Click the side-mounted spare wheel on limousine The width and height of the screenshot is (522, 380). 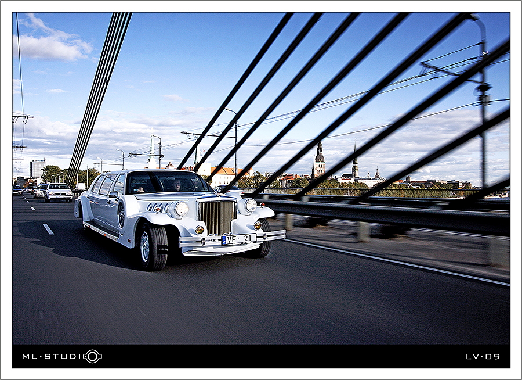click(x=121, y=214)
